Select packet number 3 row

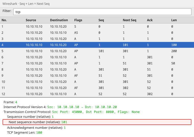[x=97, y=39]
